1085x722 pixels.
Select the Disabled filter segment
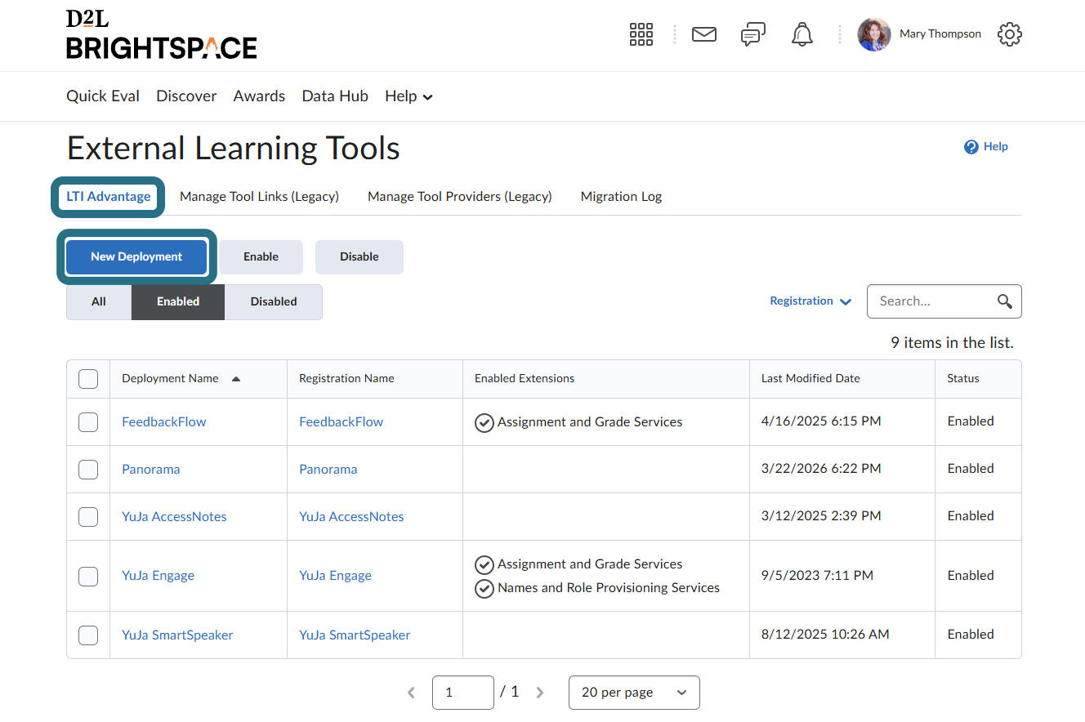(274, 302)
